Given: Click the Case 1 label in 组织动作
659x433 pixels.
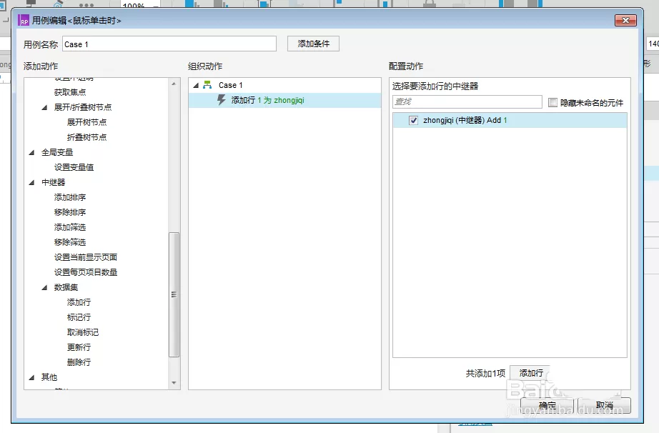Looking at the screenshot, I should (230, 85).
